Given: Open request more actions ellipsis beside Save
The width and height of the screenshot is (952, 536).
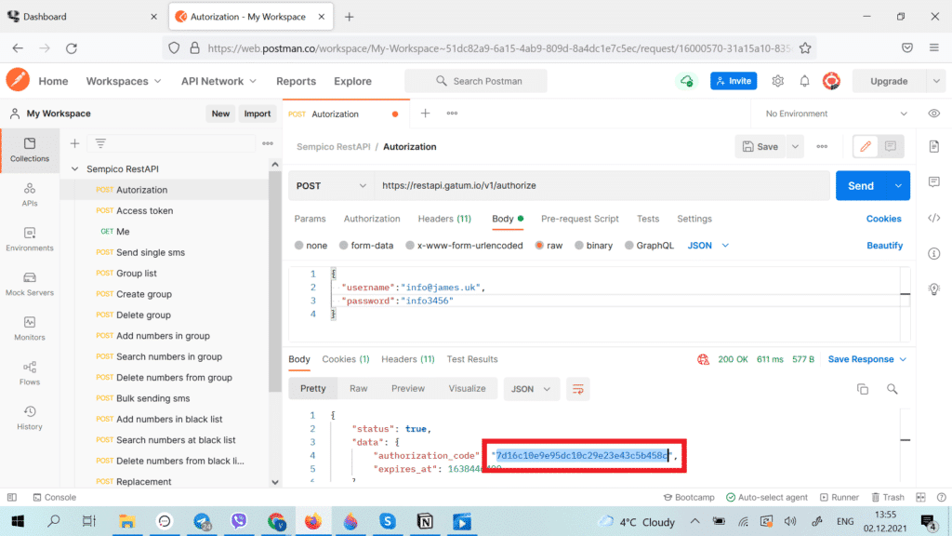Looking at the screenshot, I should click(x=822, y=146).
